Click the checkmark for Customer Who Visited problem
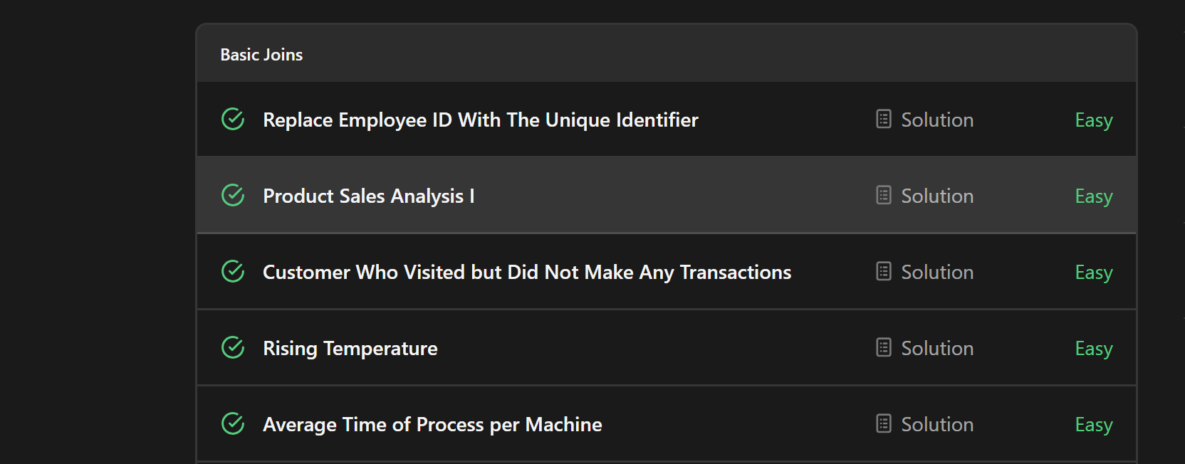 click(233, 271)
